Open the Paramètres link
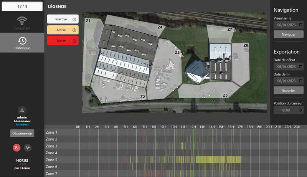This screenshot has width=307, height=177. (22, 124)
